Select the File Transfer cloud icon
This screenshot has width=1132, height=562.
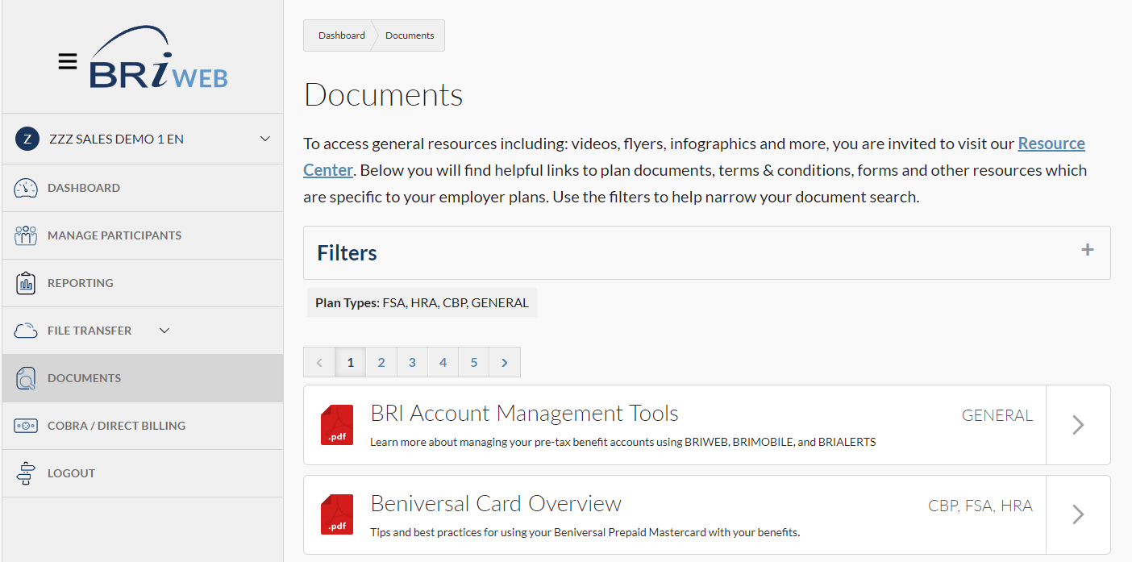pyautogui.click(x=26, y=330)
